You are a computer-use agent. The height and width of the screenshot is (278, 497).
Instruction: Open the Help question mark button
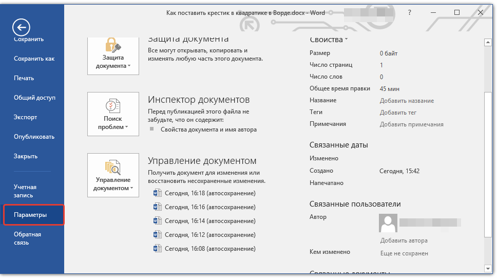pos(409,12)
